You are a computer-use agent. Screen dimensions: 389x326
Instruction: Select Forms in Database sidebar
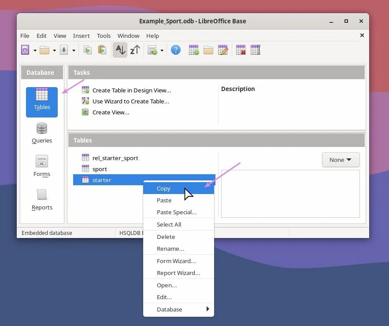click(x=42, y=166)
